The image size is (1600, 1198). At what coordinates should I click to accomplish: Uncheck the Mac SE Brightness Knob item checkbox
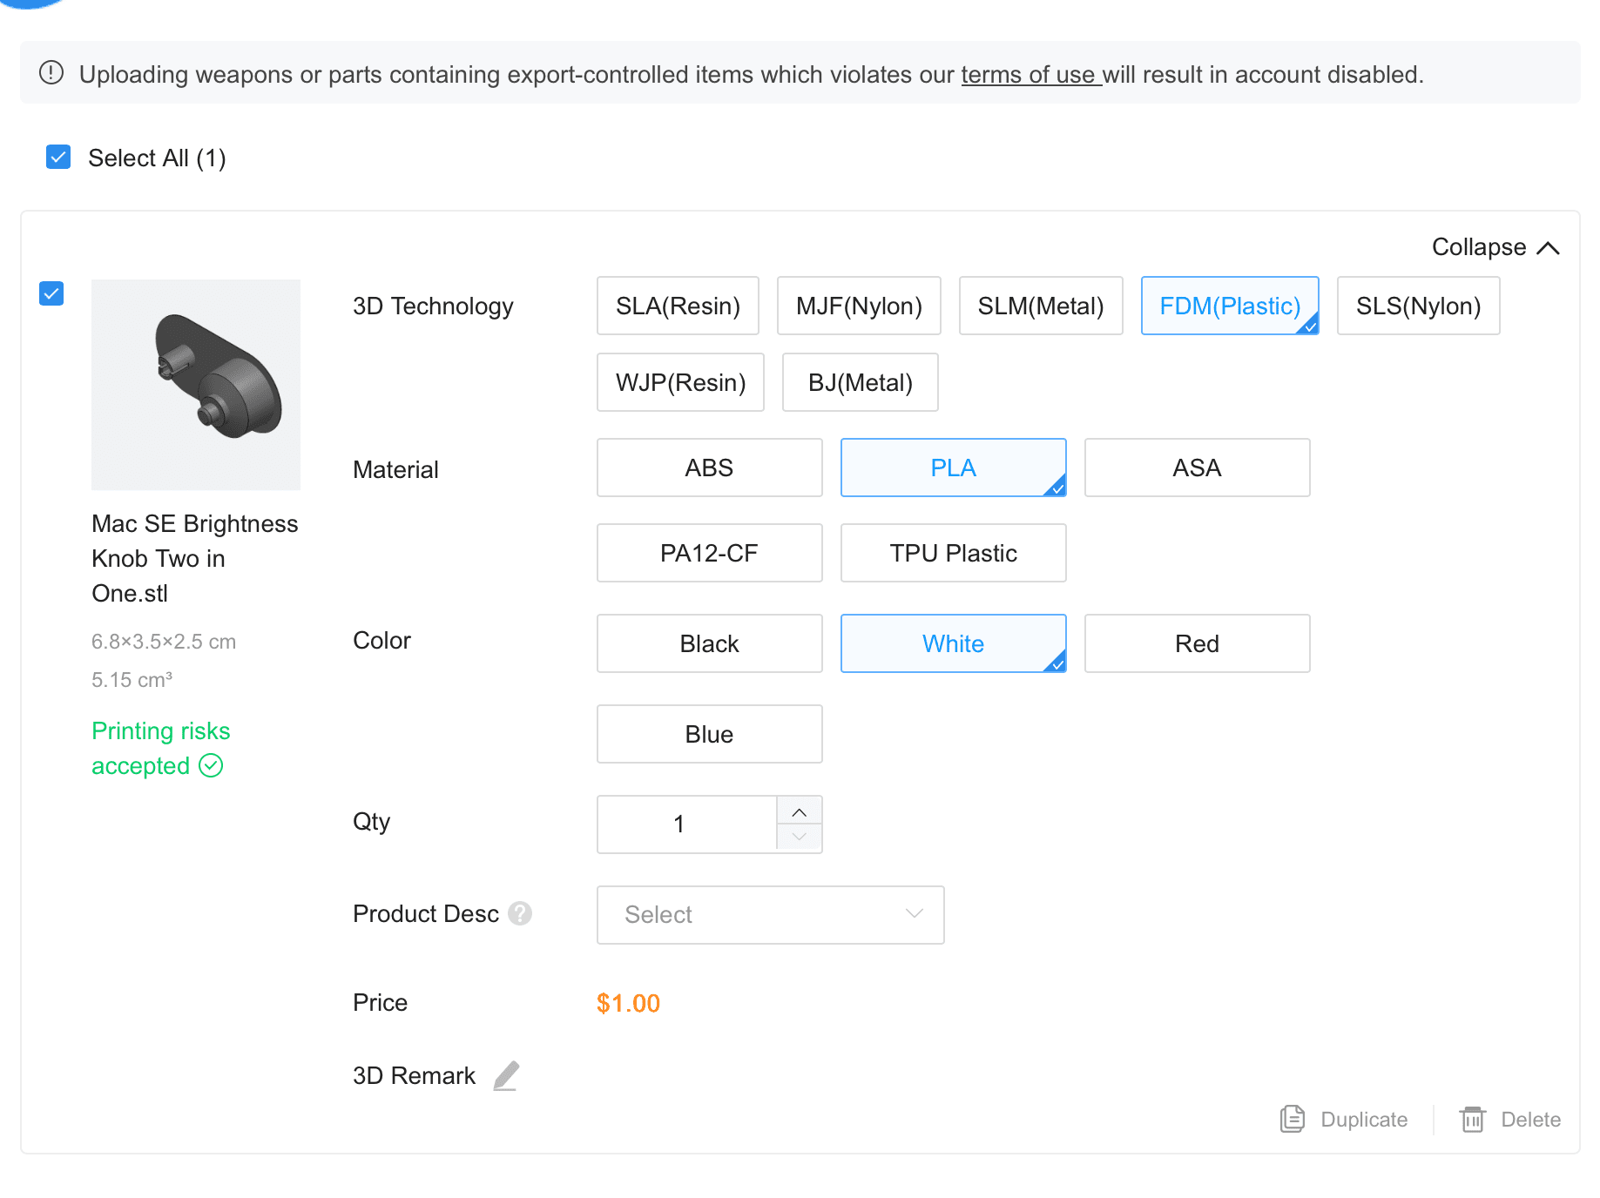tap(51, 293)
